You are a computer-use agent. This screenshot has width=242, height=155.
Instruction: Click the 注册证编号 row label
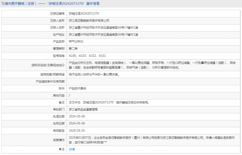57,13
